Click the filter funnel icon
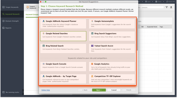 pos(167,7)
